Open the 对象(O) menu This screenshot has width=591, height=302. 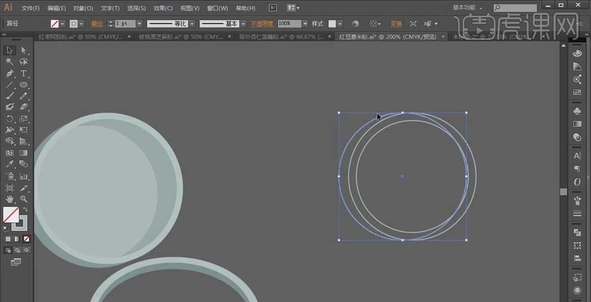pyautogui.click(x=83, y=8)
